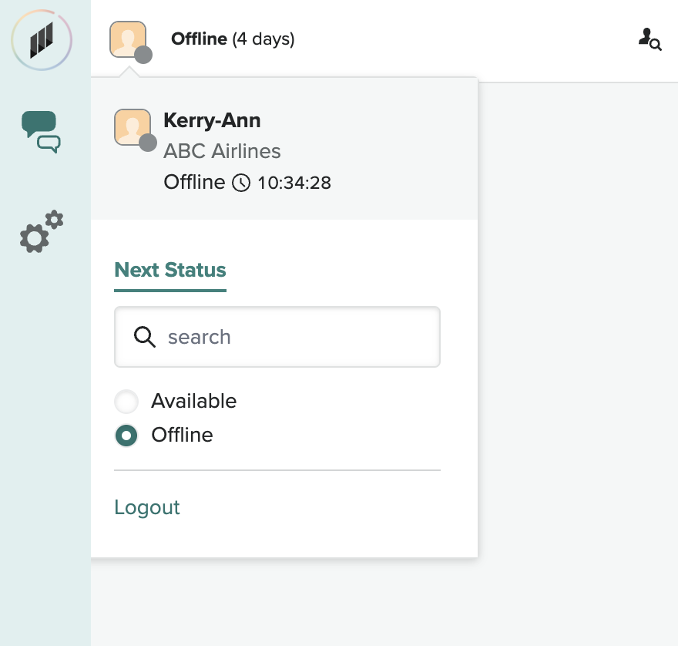Click the grey status dot on header avatar
This screenshot has height=646, width=678.
point(143,55)
